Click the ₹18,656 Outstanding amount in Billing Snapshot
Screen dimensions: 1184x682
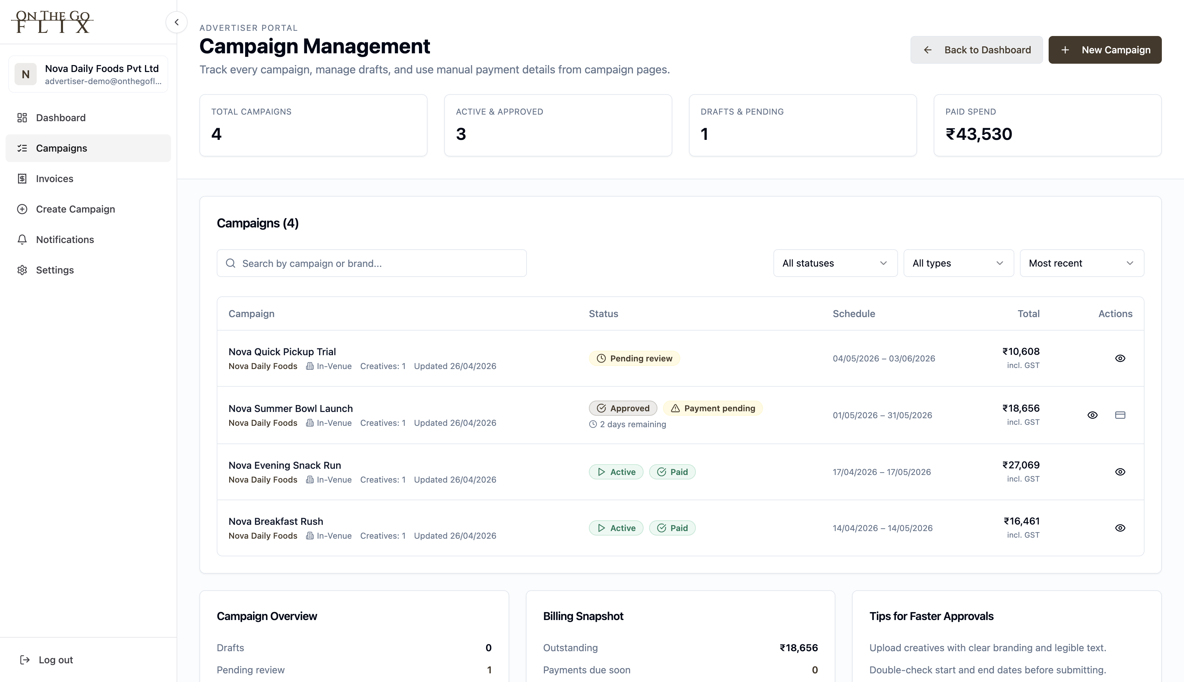(x=799, y=648)
